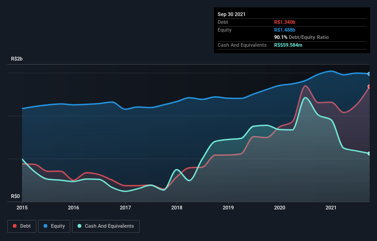Toggle the Equity legend button
The image size is (377, 241).
54,226
